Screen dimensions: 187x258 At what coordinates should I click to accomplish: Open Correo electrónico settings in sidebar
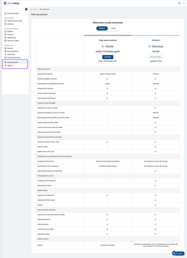click(14, 57)
